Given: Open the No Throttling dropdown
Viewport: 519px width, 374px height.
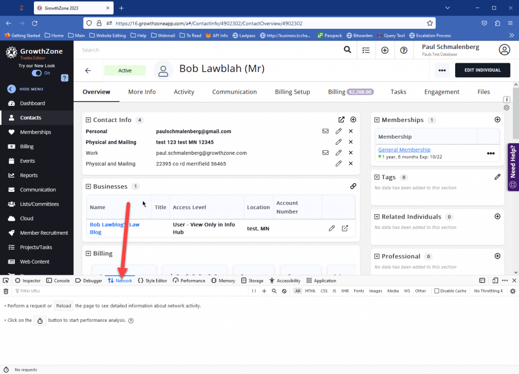Looking at the screenshot, I should (488, 290).
